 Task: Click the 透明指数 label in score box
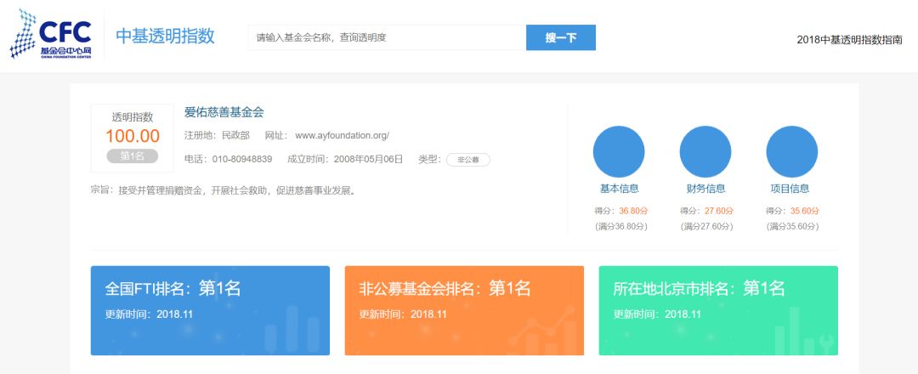(x=133, y=117)
